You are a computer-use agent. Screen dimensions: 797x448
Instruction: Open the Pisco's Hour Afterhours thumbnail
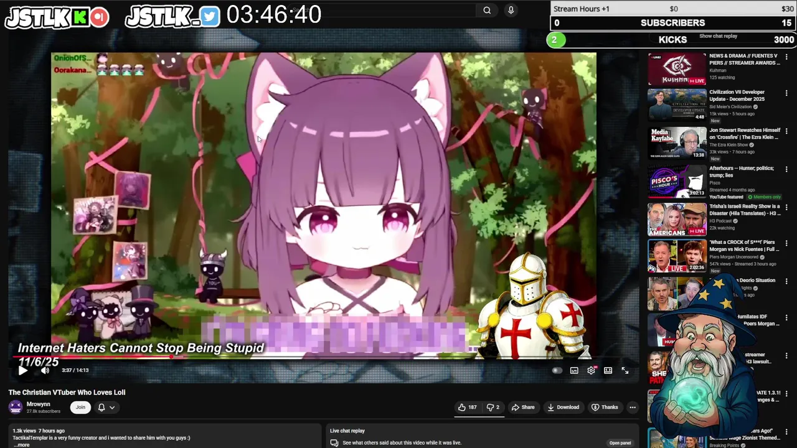[677, 181]
